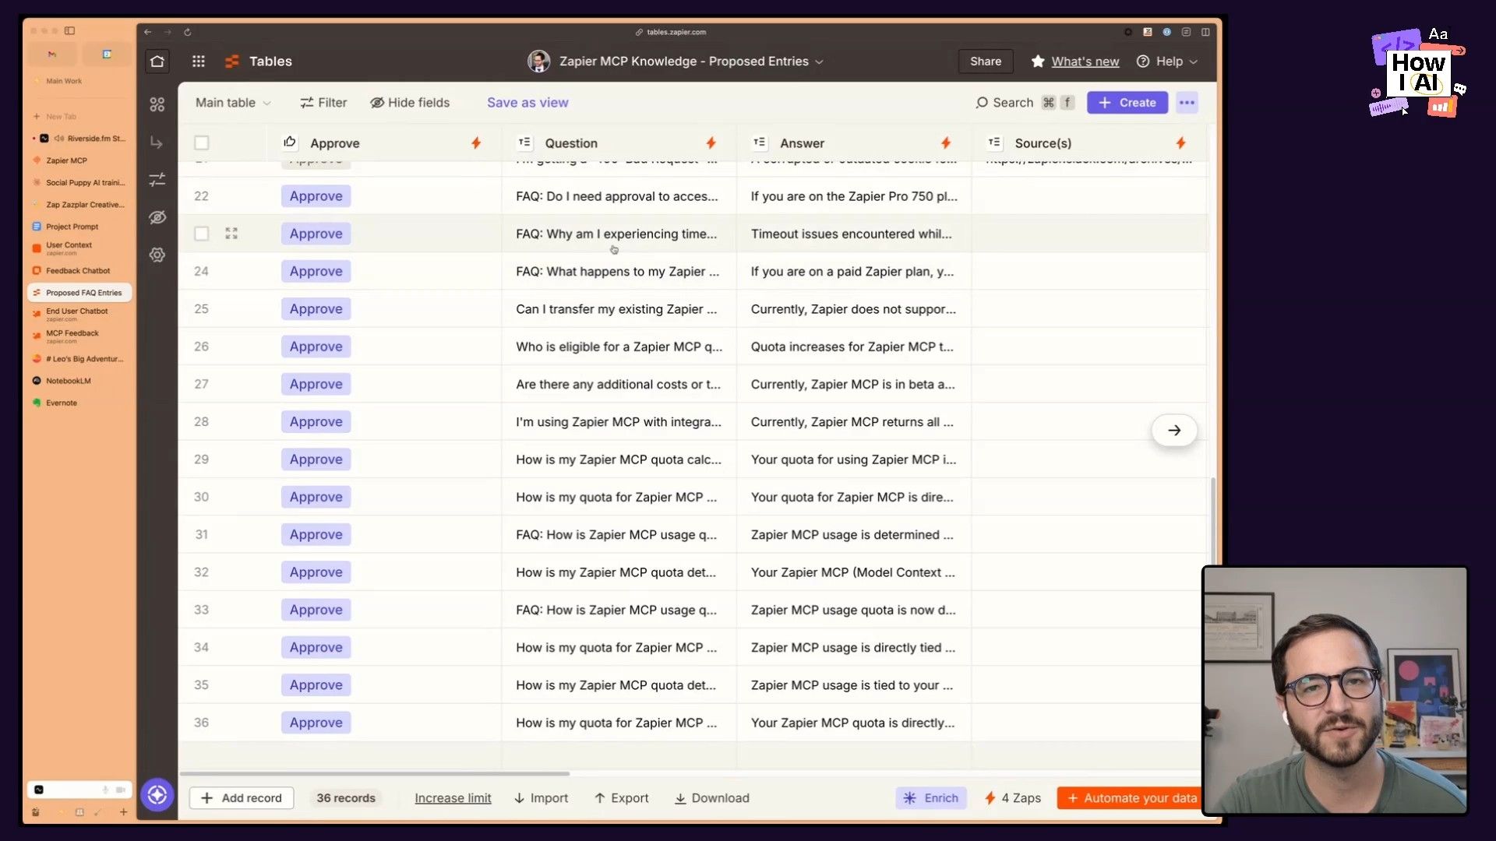The image size is (1496, 841).
Task: Open table settings gear icon
Action: (x=157, y=255)
